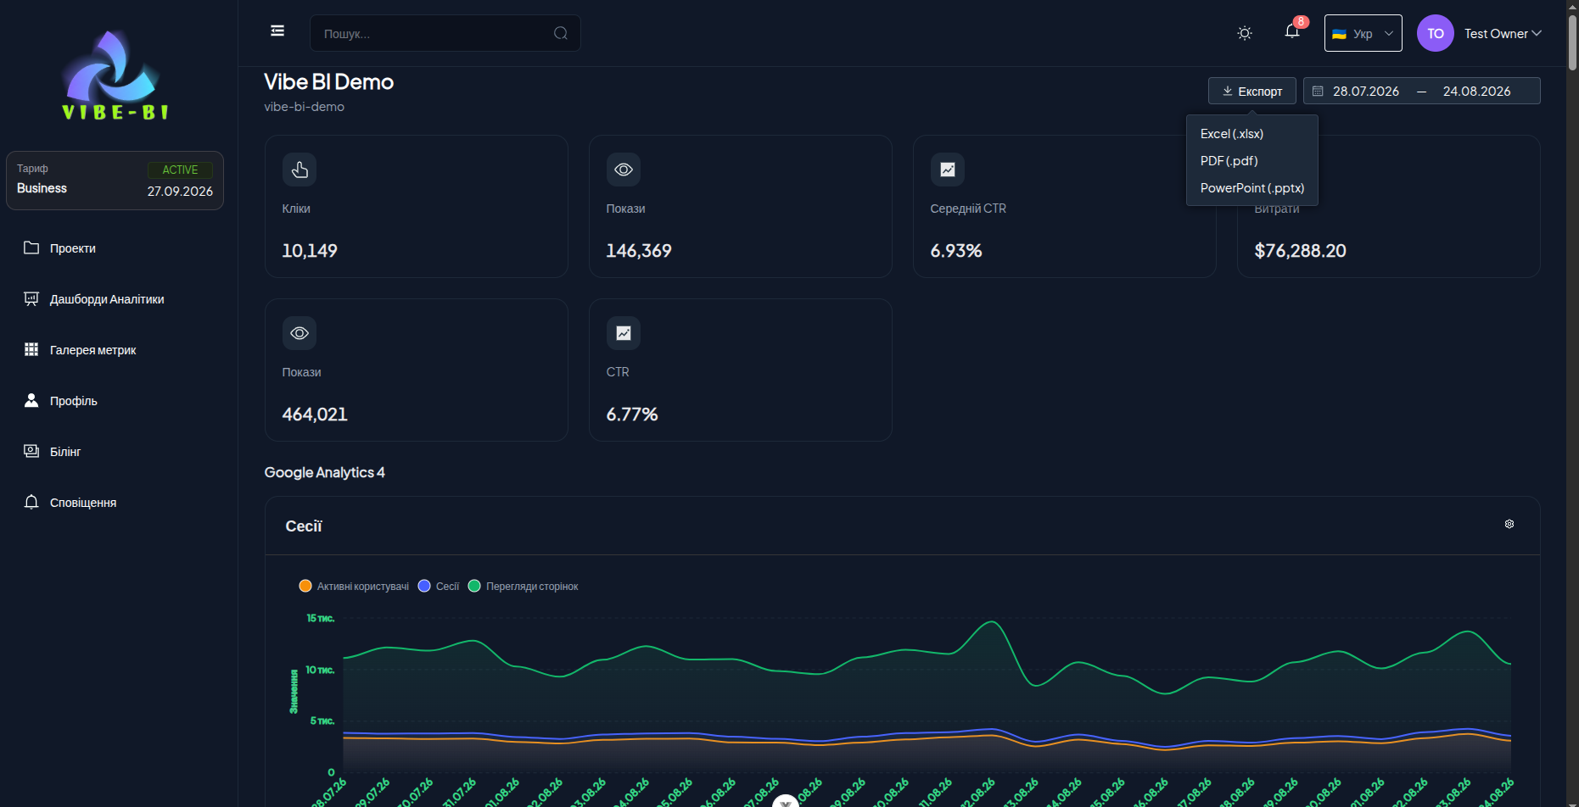Click the TO user avatar
The width and height of the screenshot is (1579, 807).
(1436, 33)
